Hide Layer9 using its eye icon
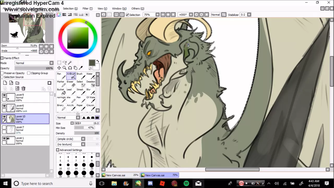The height and width of the screenshot is (188, 334). pos(4,95)
